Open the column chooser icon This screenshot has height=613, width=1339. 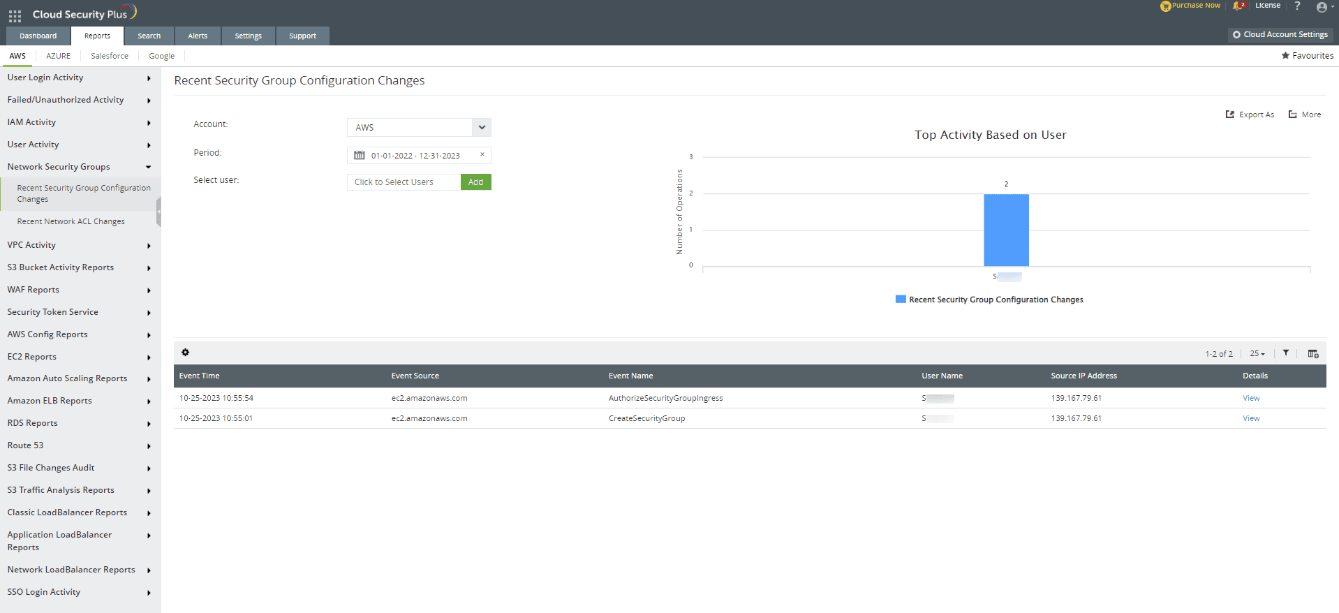click(1313, 353)
